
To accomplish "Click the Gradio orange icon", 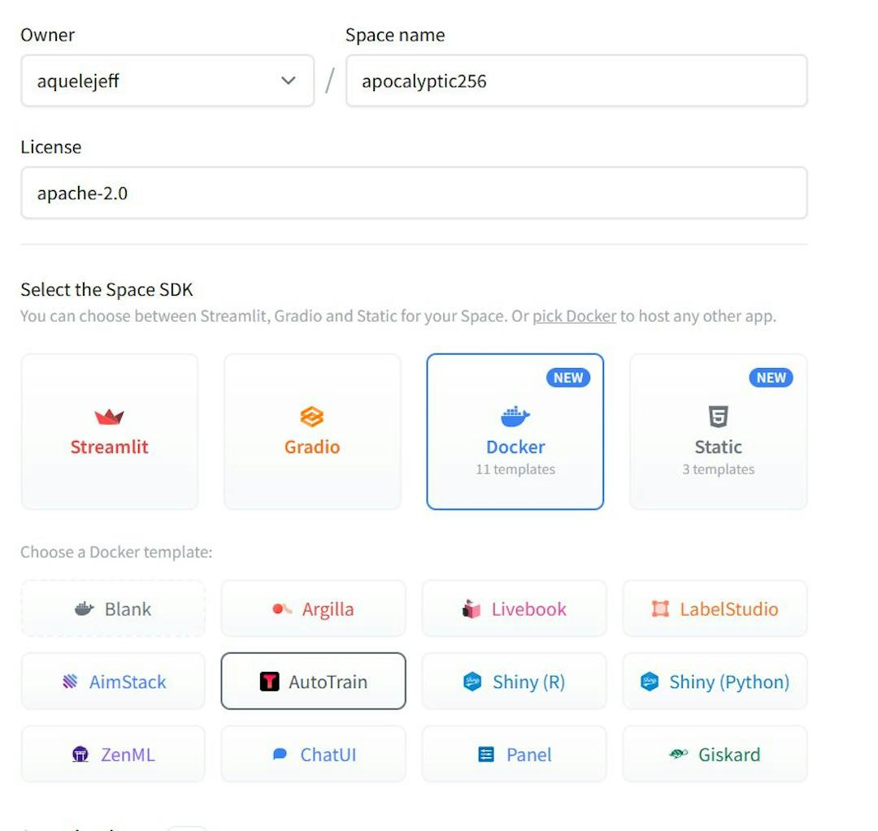I will [x=312, y=417].
